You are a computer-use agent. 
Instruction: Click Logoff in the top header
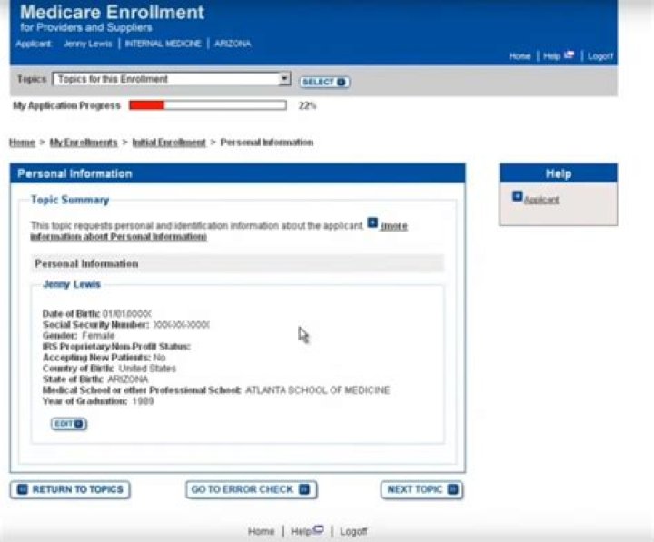tap(600, 56)
